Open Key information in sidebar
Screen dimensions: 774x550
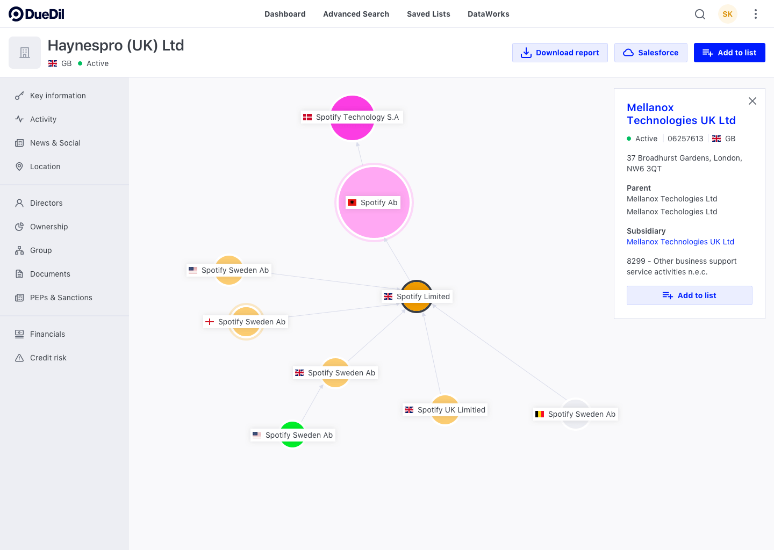(64, 96)
